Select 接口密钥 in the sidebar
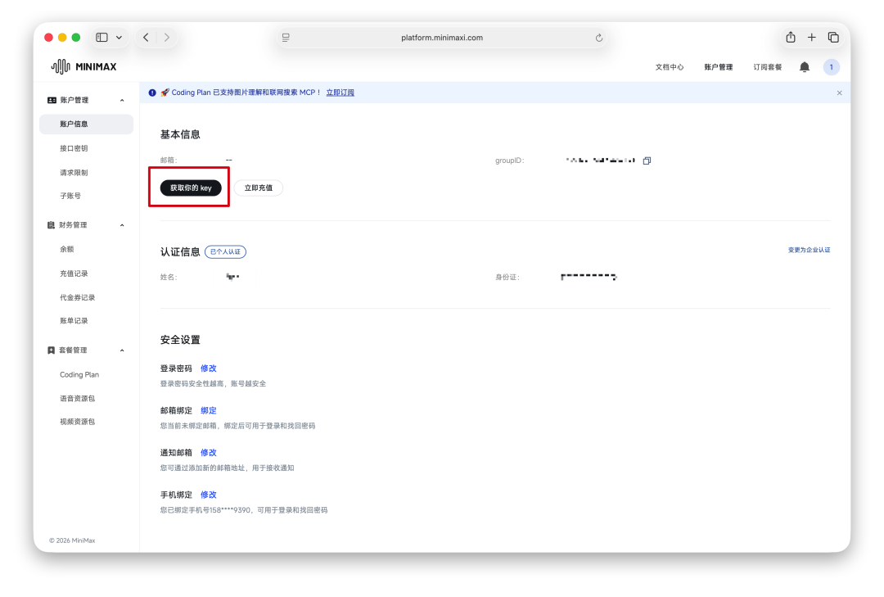Image resolution: width=884 pixels, height=597 pixels. (74, 148)
